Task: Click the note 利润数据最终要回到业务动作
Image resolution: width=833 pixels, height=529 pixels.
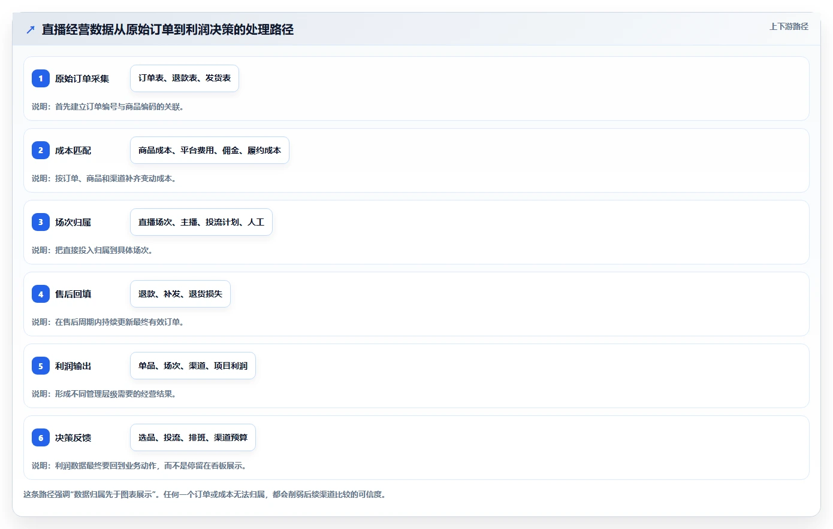Action: (x=140, y=466)
